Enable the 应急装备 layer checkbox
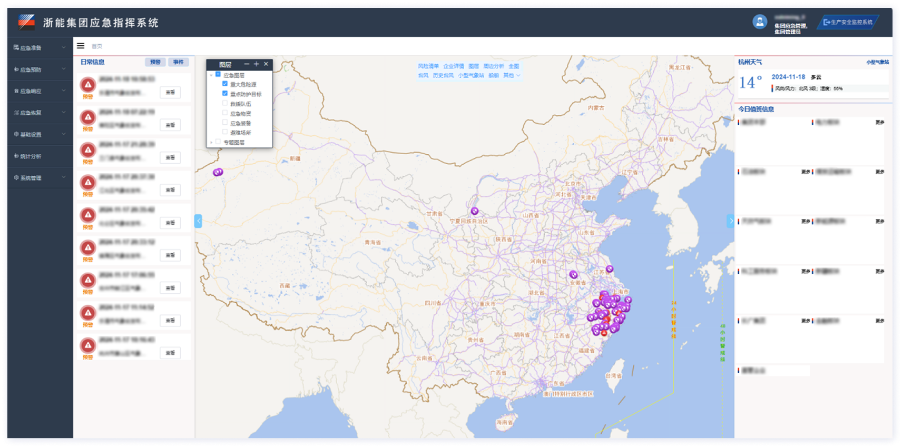 coord(225,122)
